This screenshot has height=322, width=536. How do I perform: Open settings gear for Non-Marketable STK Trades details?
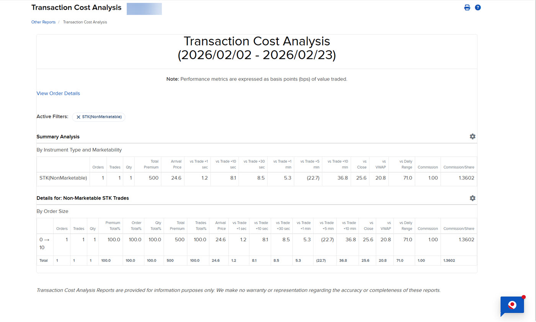point(472,198)
